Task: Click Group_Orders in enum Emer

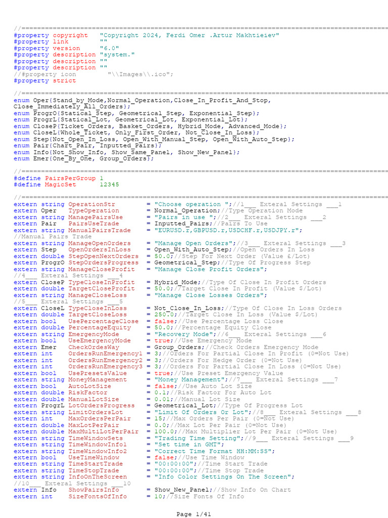Action: tap(123, 158)
